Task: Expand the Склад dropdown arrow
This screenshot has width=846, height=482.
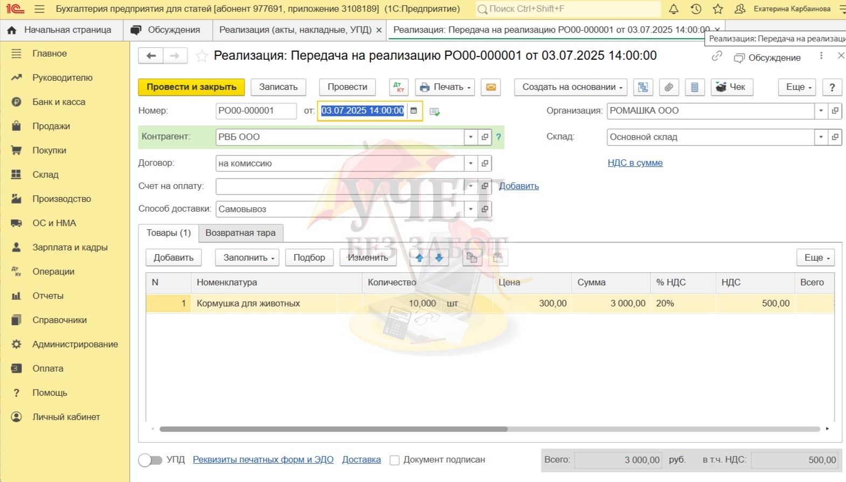Action: (821, 137)
